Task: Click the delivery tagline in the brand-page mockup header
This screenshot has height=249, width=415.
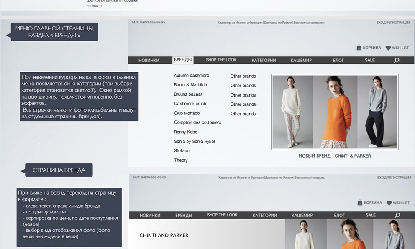Action: [x=272, y=178]
